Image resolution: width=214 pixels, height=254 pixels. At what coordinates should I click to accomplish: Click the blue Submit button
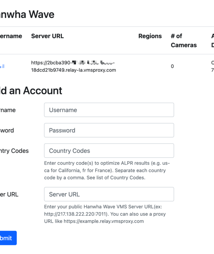(8, 238)
